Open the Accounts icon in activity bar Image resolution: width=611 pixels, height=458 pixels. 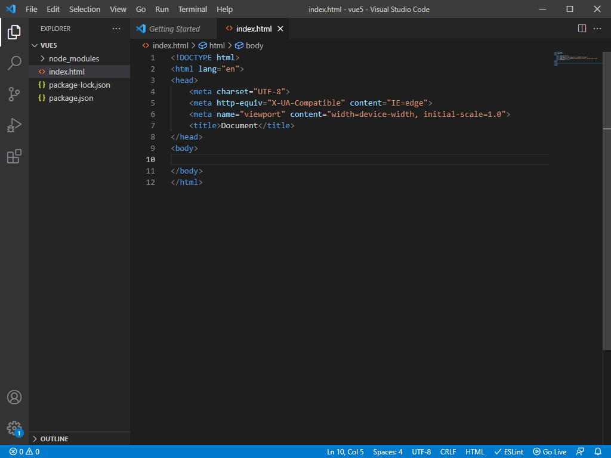click(x=14, y=397)
